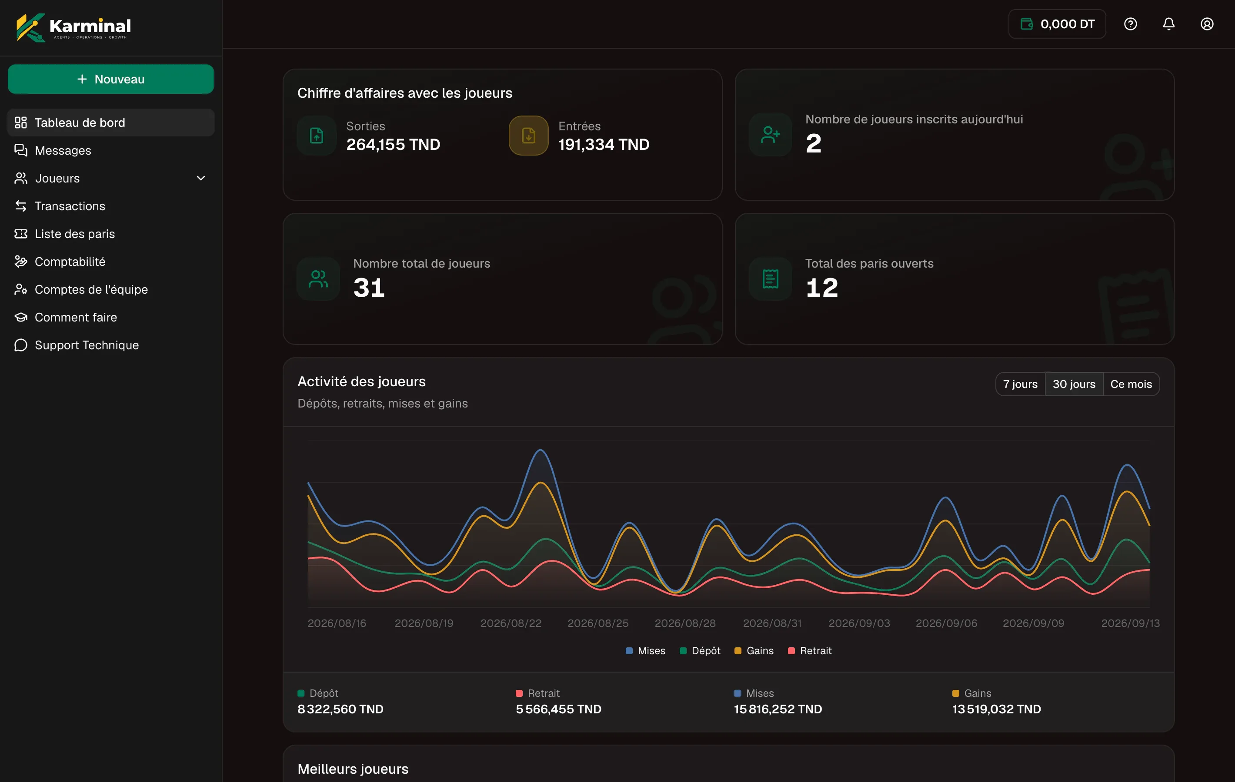Open notifications bell icon
Screen dimensions: 1235x782
1169,24
